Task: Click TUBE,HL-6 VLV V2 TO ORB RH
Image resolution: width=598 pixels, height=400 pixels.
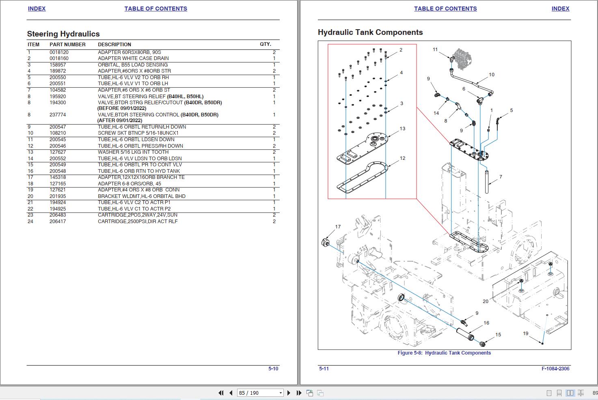Action: (x=133, y=77)
